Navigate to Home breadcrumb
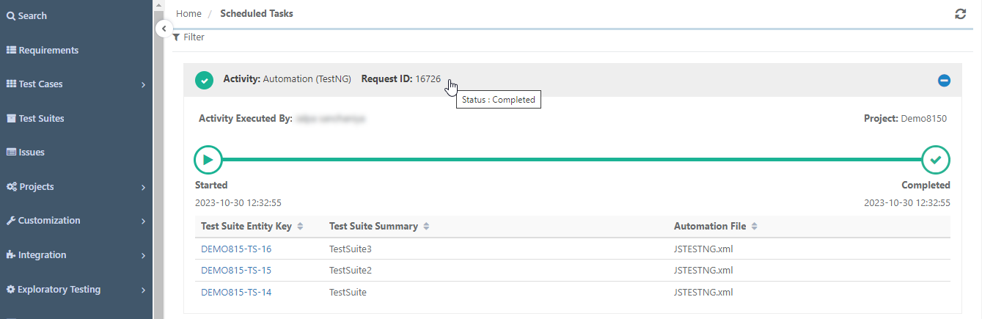The width and height of the screenshot is (982, 319). click(x=188, y=13)
